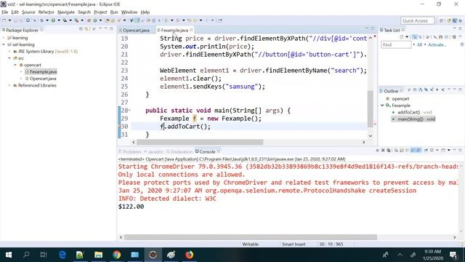This screenshot has height=262, width=465.
Task: Click the Pin Console icon
Action: 426,151
